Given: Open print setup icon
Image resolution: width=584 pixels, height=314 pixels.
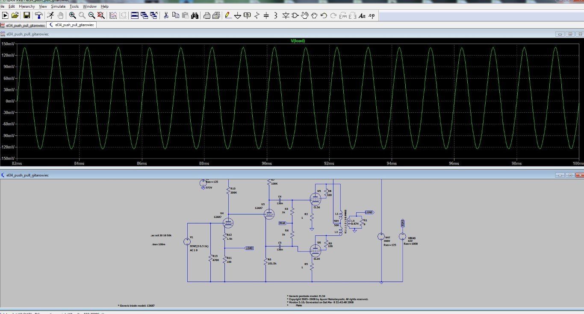Looking at the screenshot, I should (x=207, y=15).
